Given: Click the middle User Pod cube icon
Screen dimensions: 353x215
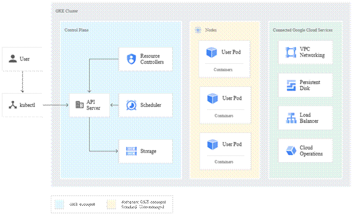Looking at the screenshot, I should click(x=212, y=98).
